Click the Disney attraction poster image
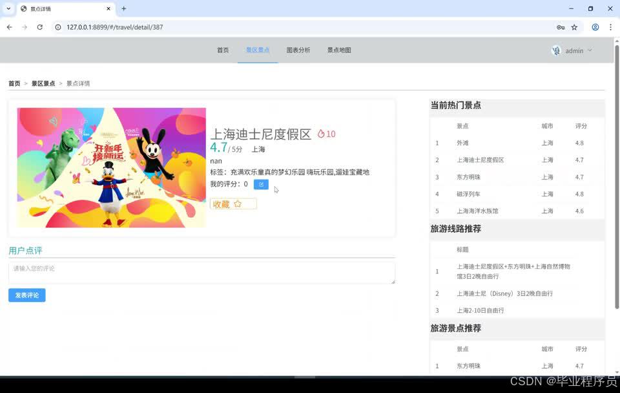Viewport: 620px width, 393px height. coord(112,168)
